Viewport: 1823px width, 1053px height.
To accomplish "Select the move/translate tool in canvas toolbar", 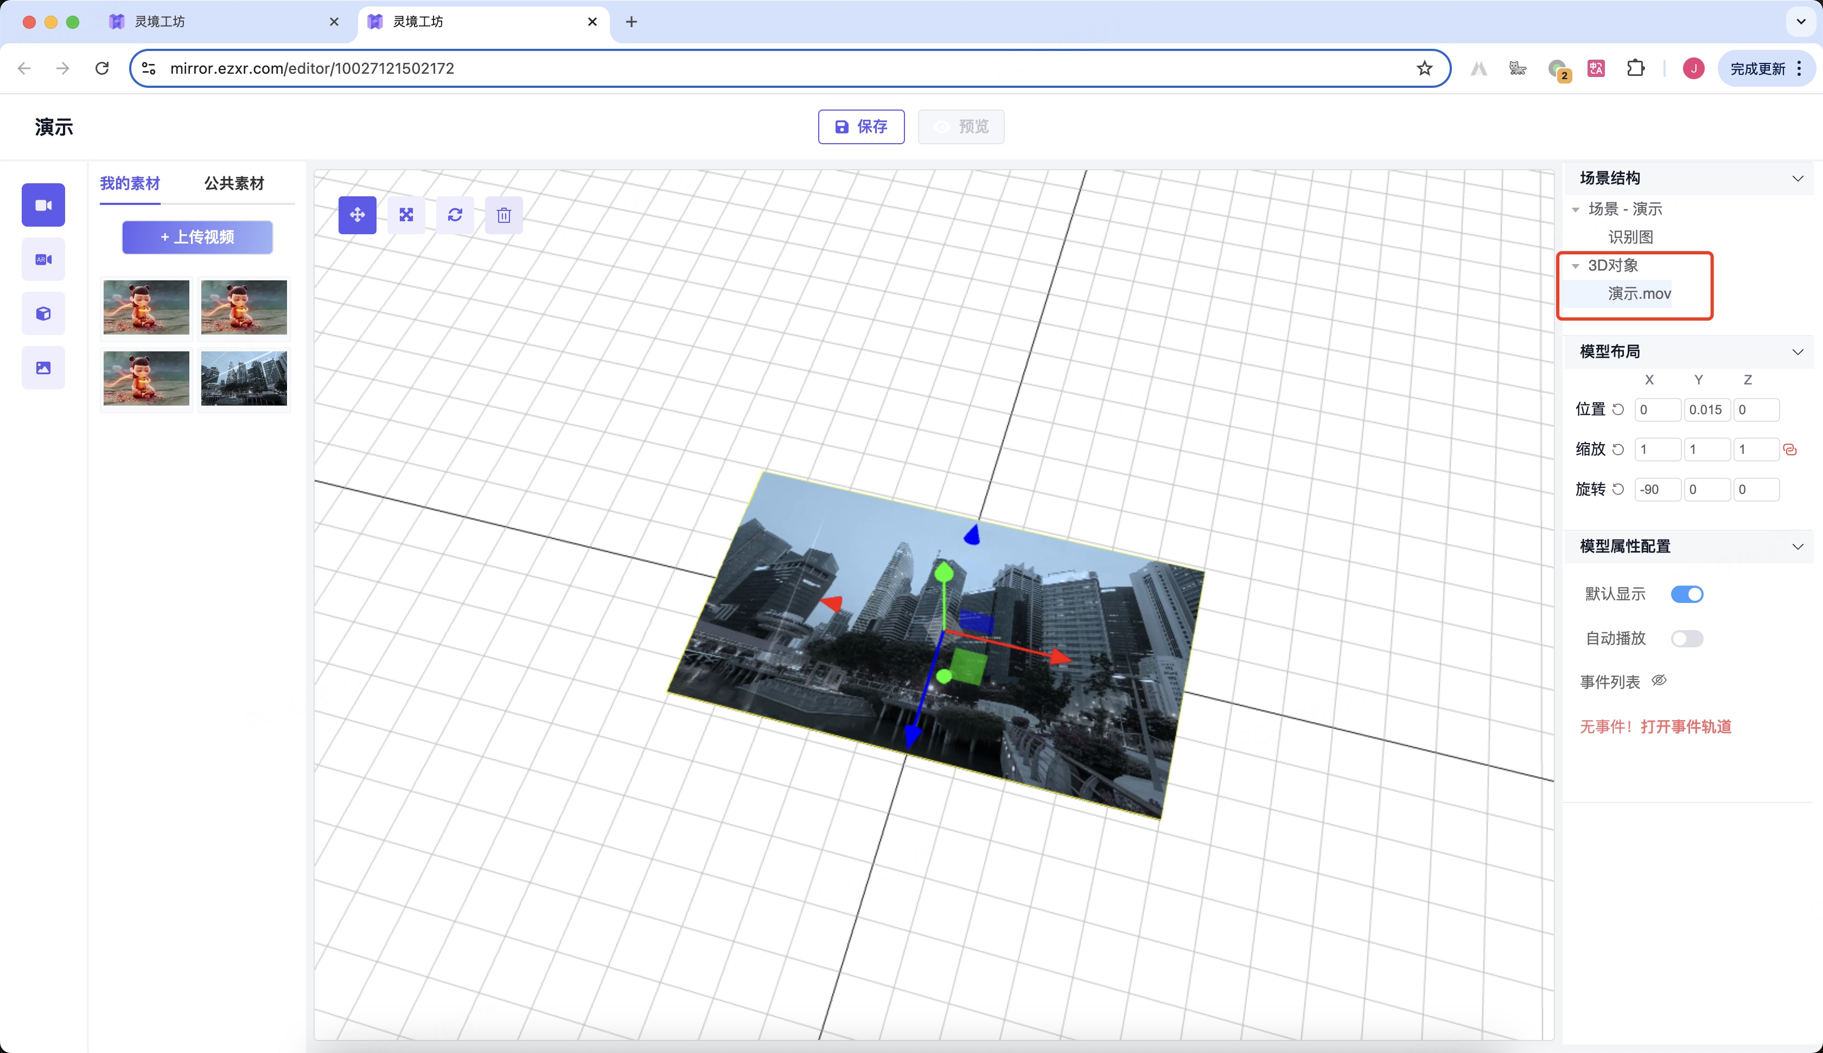I will 358,215.
